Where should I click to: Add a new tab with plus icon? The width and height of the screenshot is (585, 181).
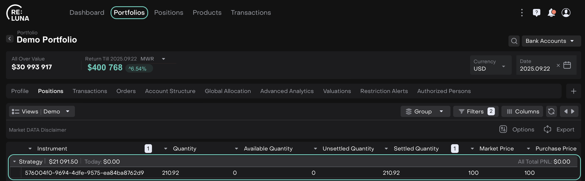click(x=573, y=91)
